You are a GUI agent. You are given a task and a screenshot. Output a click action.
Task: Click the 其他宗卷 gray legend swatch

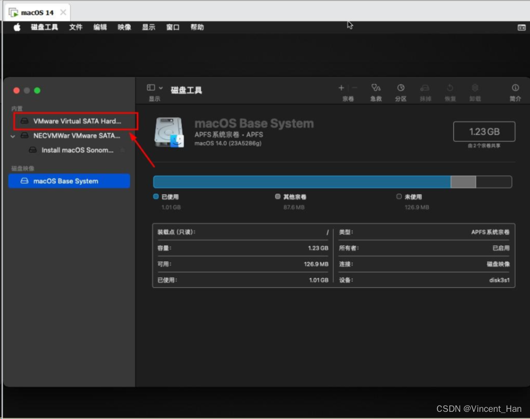pos(278,196)
